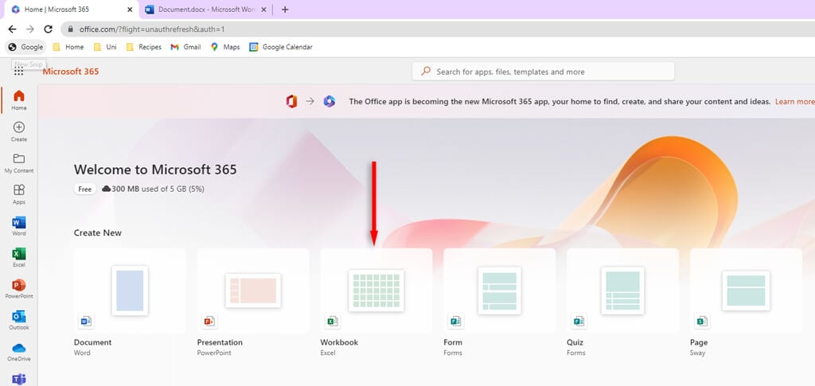Click the 'Create New' heading
Viewport: 815px width, 386px height.
[x=98, y=232]
